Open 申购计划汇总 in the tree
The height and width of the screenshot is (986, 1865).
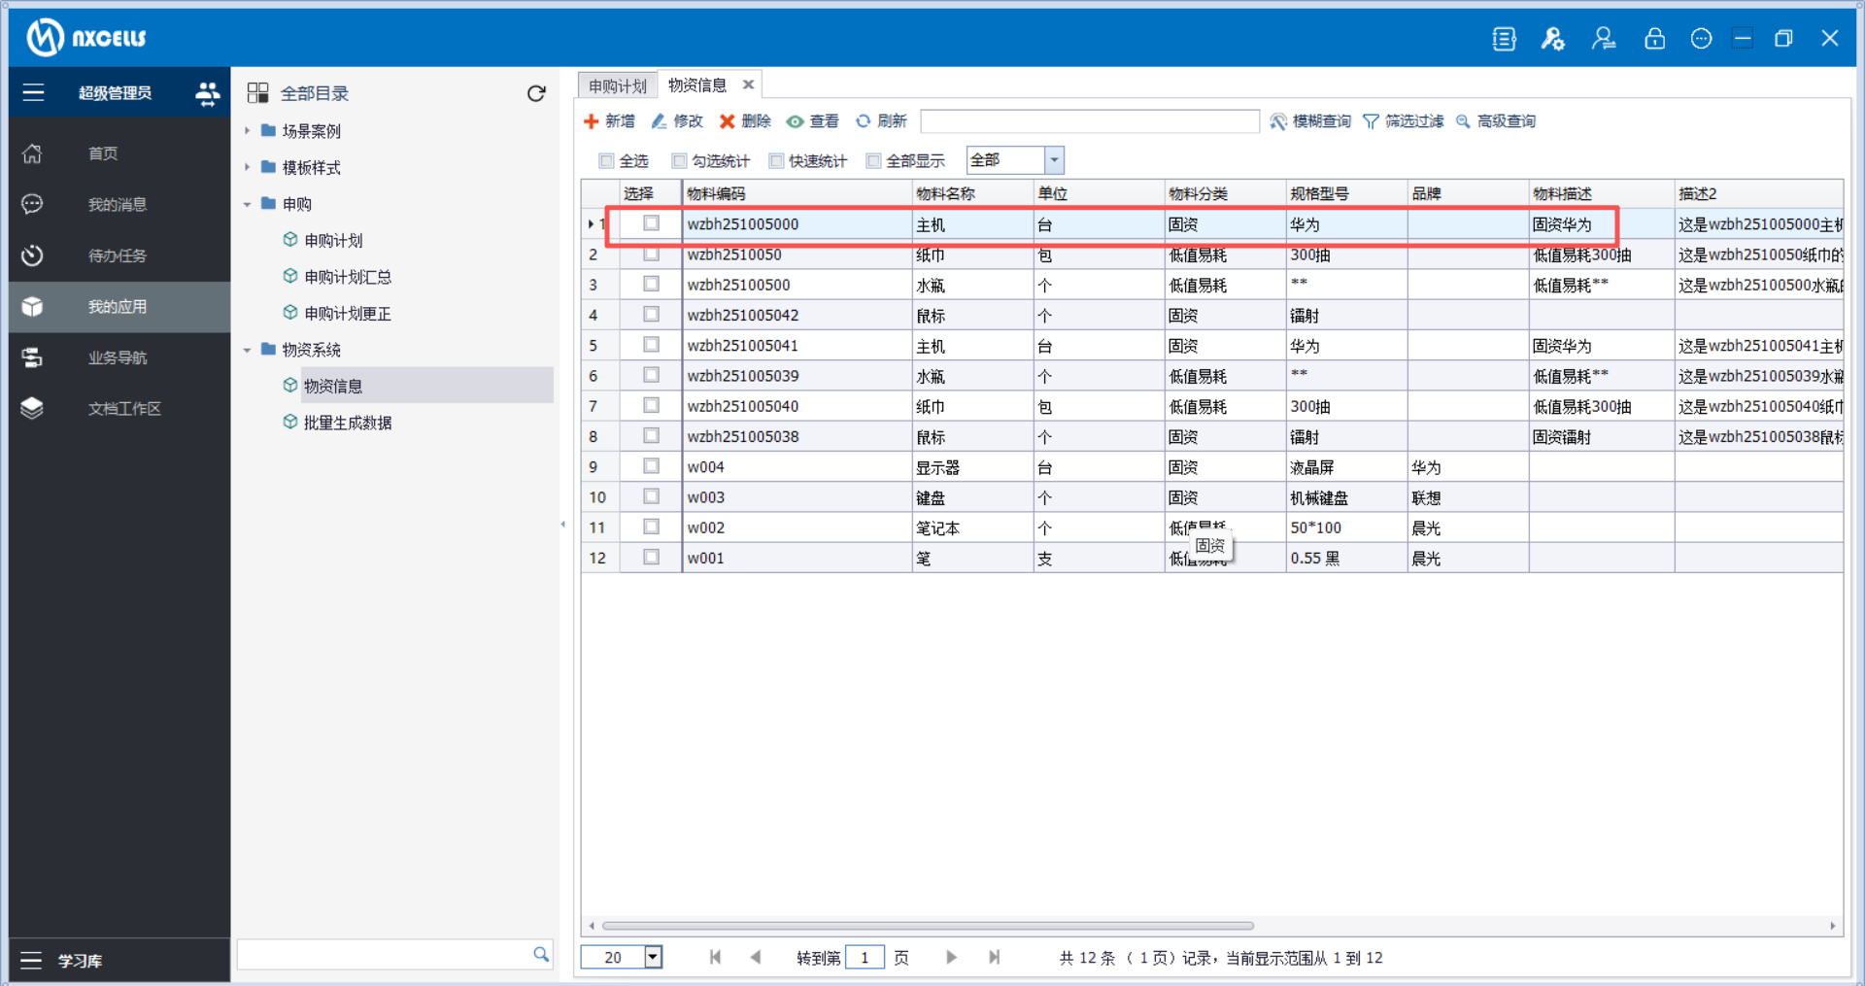click(347, 277)
